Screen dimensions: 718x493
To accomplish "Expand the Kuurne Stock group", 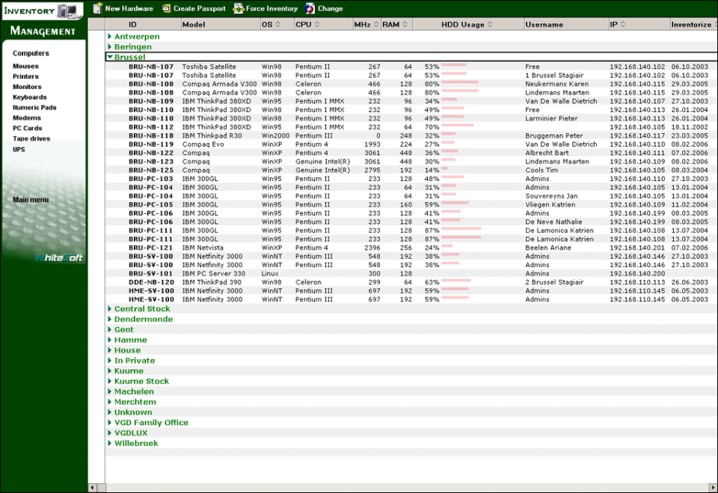I will pos(110,382).
